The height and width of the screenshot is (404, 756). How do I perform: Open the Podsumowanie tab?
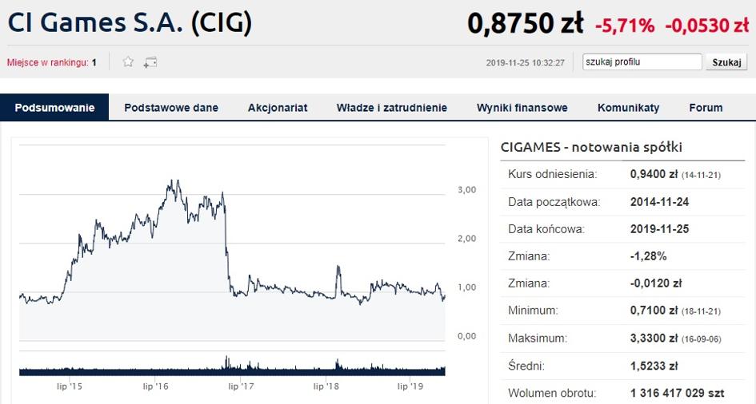(54, 107)
